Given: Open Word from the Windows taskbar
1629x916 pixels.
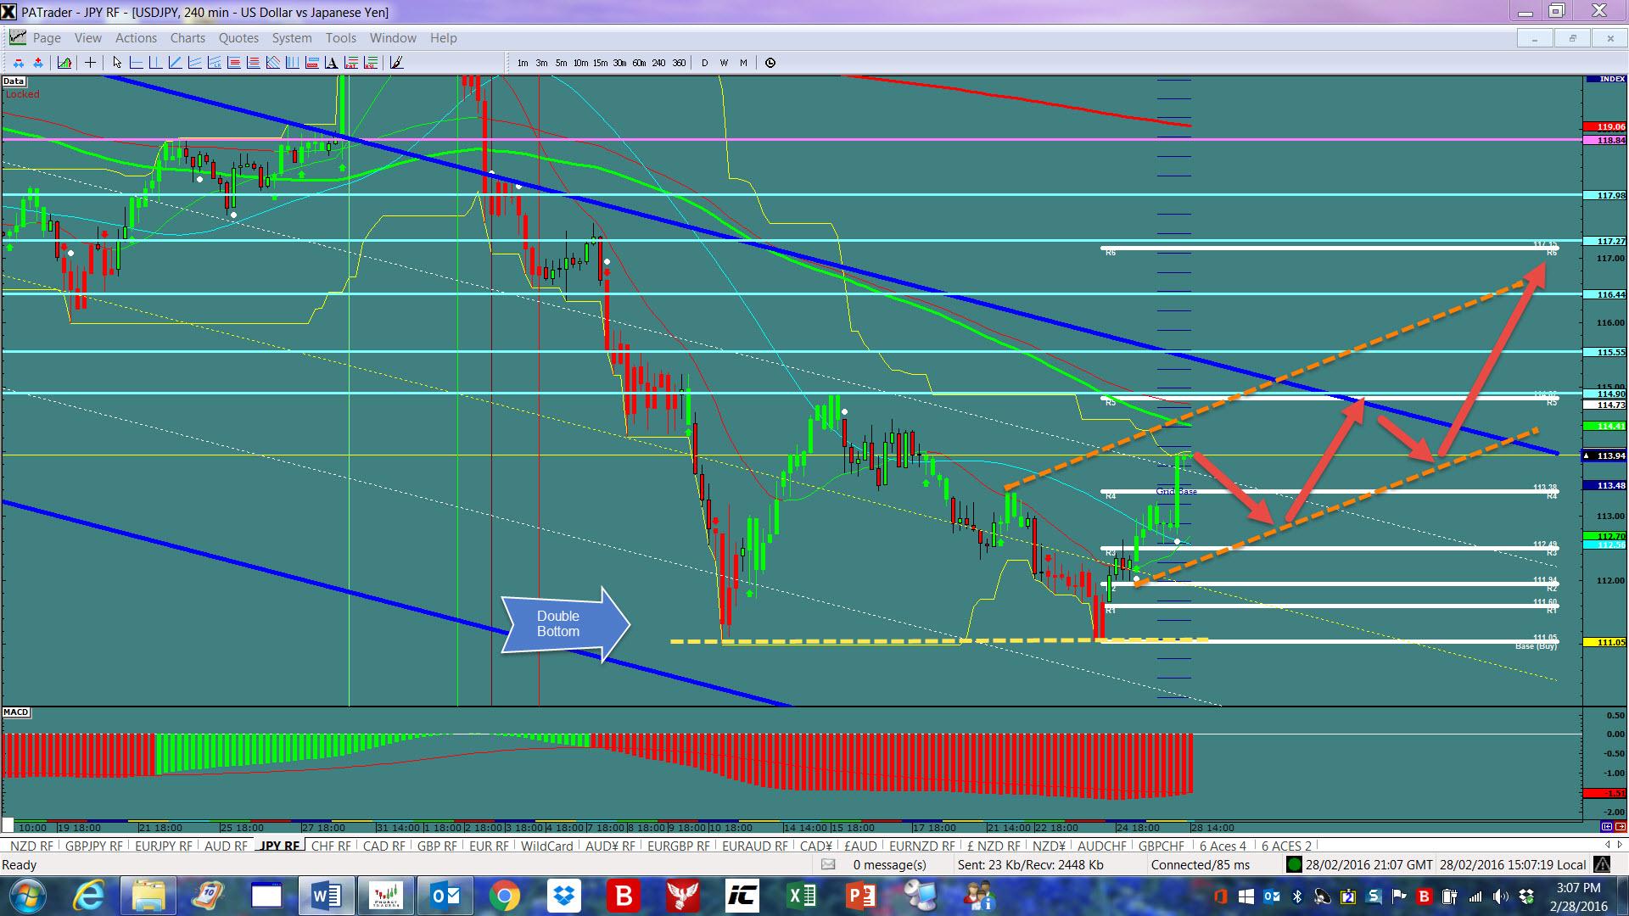Looking at the screenshot, I should [x=326, y=896].
